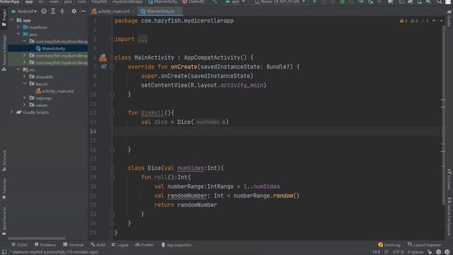Toggle the Gradle panel on right edge
This screenshot has width=453, height=255.
[449, 18]
